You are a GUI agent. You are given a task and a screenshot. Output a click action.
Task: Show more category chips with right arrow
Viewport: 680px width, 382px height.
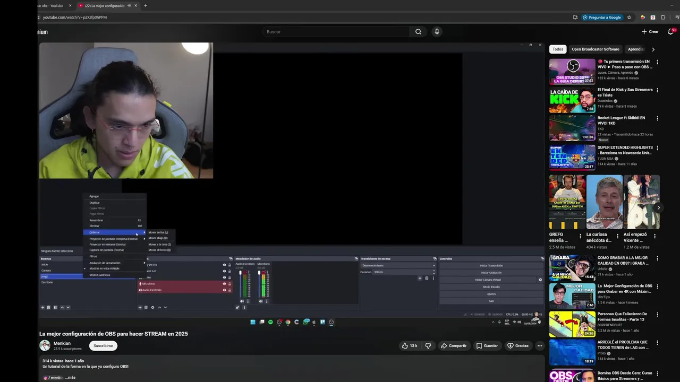pyautogui.click(x=653, y=49)
